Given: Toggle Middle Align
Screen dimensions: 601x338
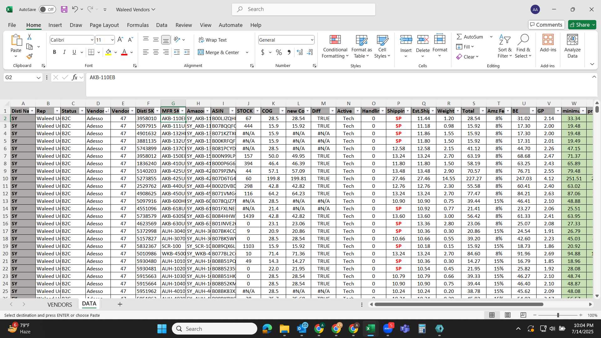Looking at the screenshot, I should [x=156, y=39].
